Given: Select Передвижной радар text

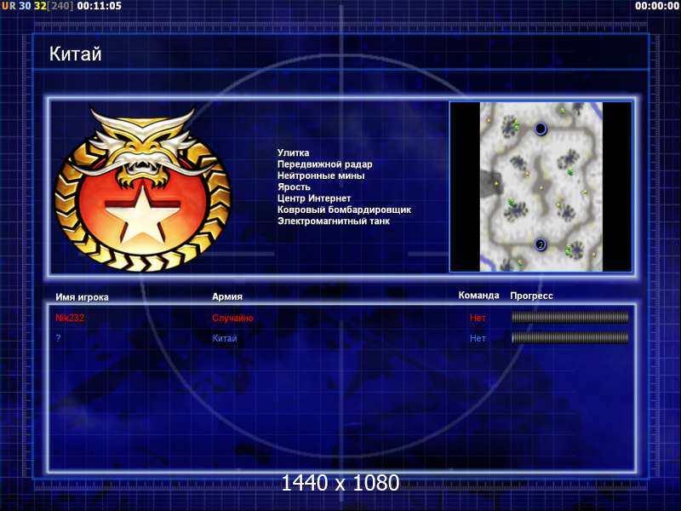Looking at the screenshot, I should pos(324,164).
